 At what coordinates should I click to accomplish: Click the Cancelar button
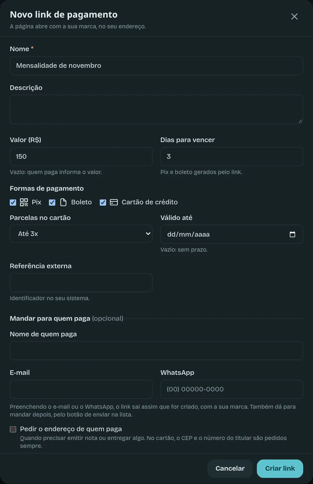tap(230, 469)
